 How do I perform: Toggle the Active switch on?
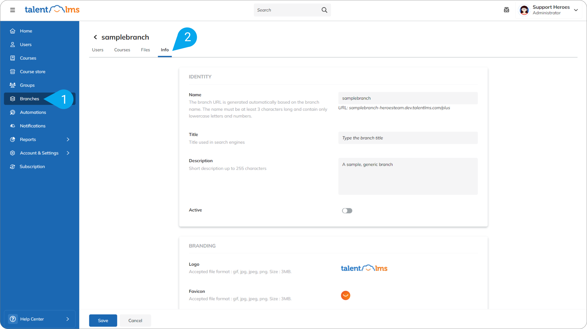point(347,211)
